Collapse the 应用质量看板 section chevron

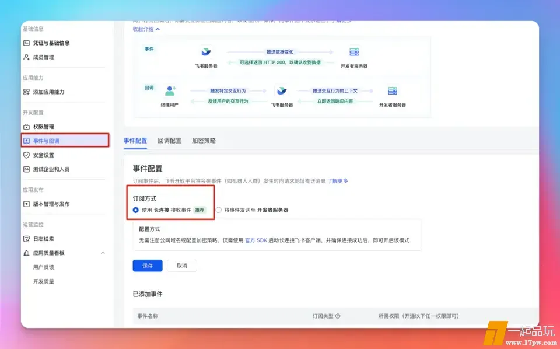coord(103,253)
